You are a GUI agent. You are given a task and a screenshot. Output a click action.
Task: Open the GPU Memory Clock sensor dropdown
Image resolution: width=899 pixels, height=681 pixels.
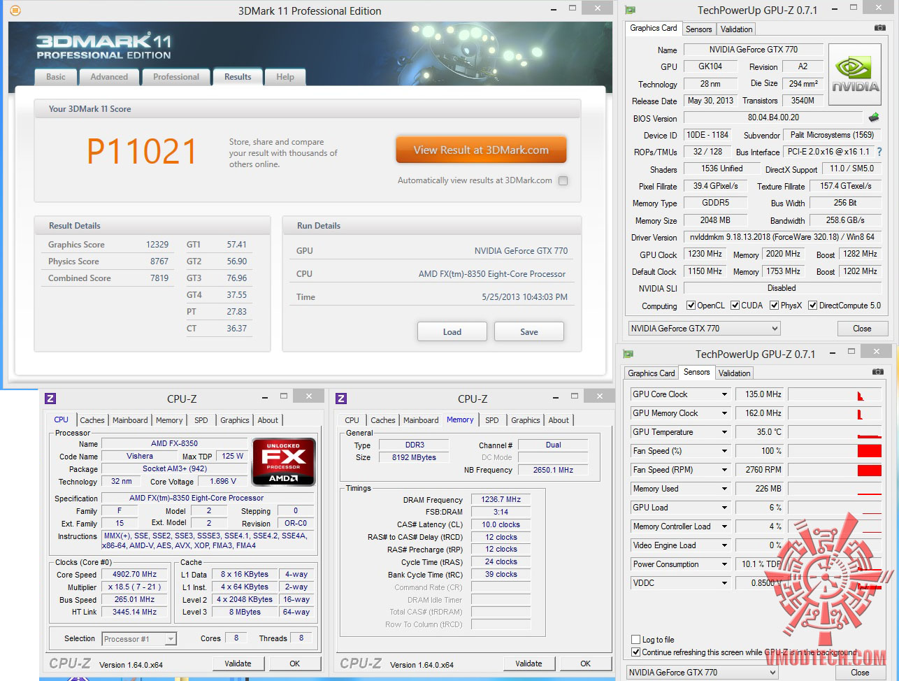[x=725, y=413]
